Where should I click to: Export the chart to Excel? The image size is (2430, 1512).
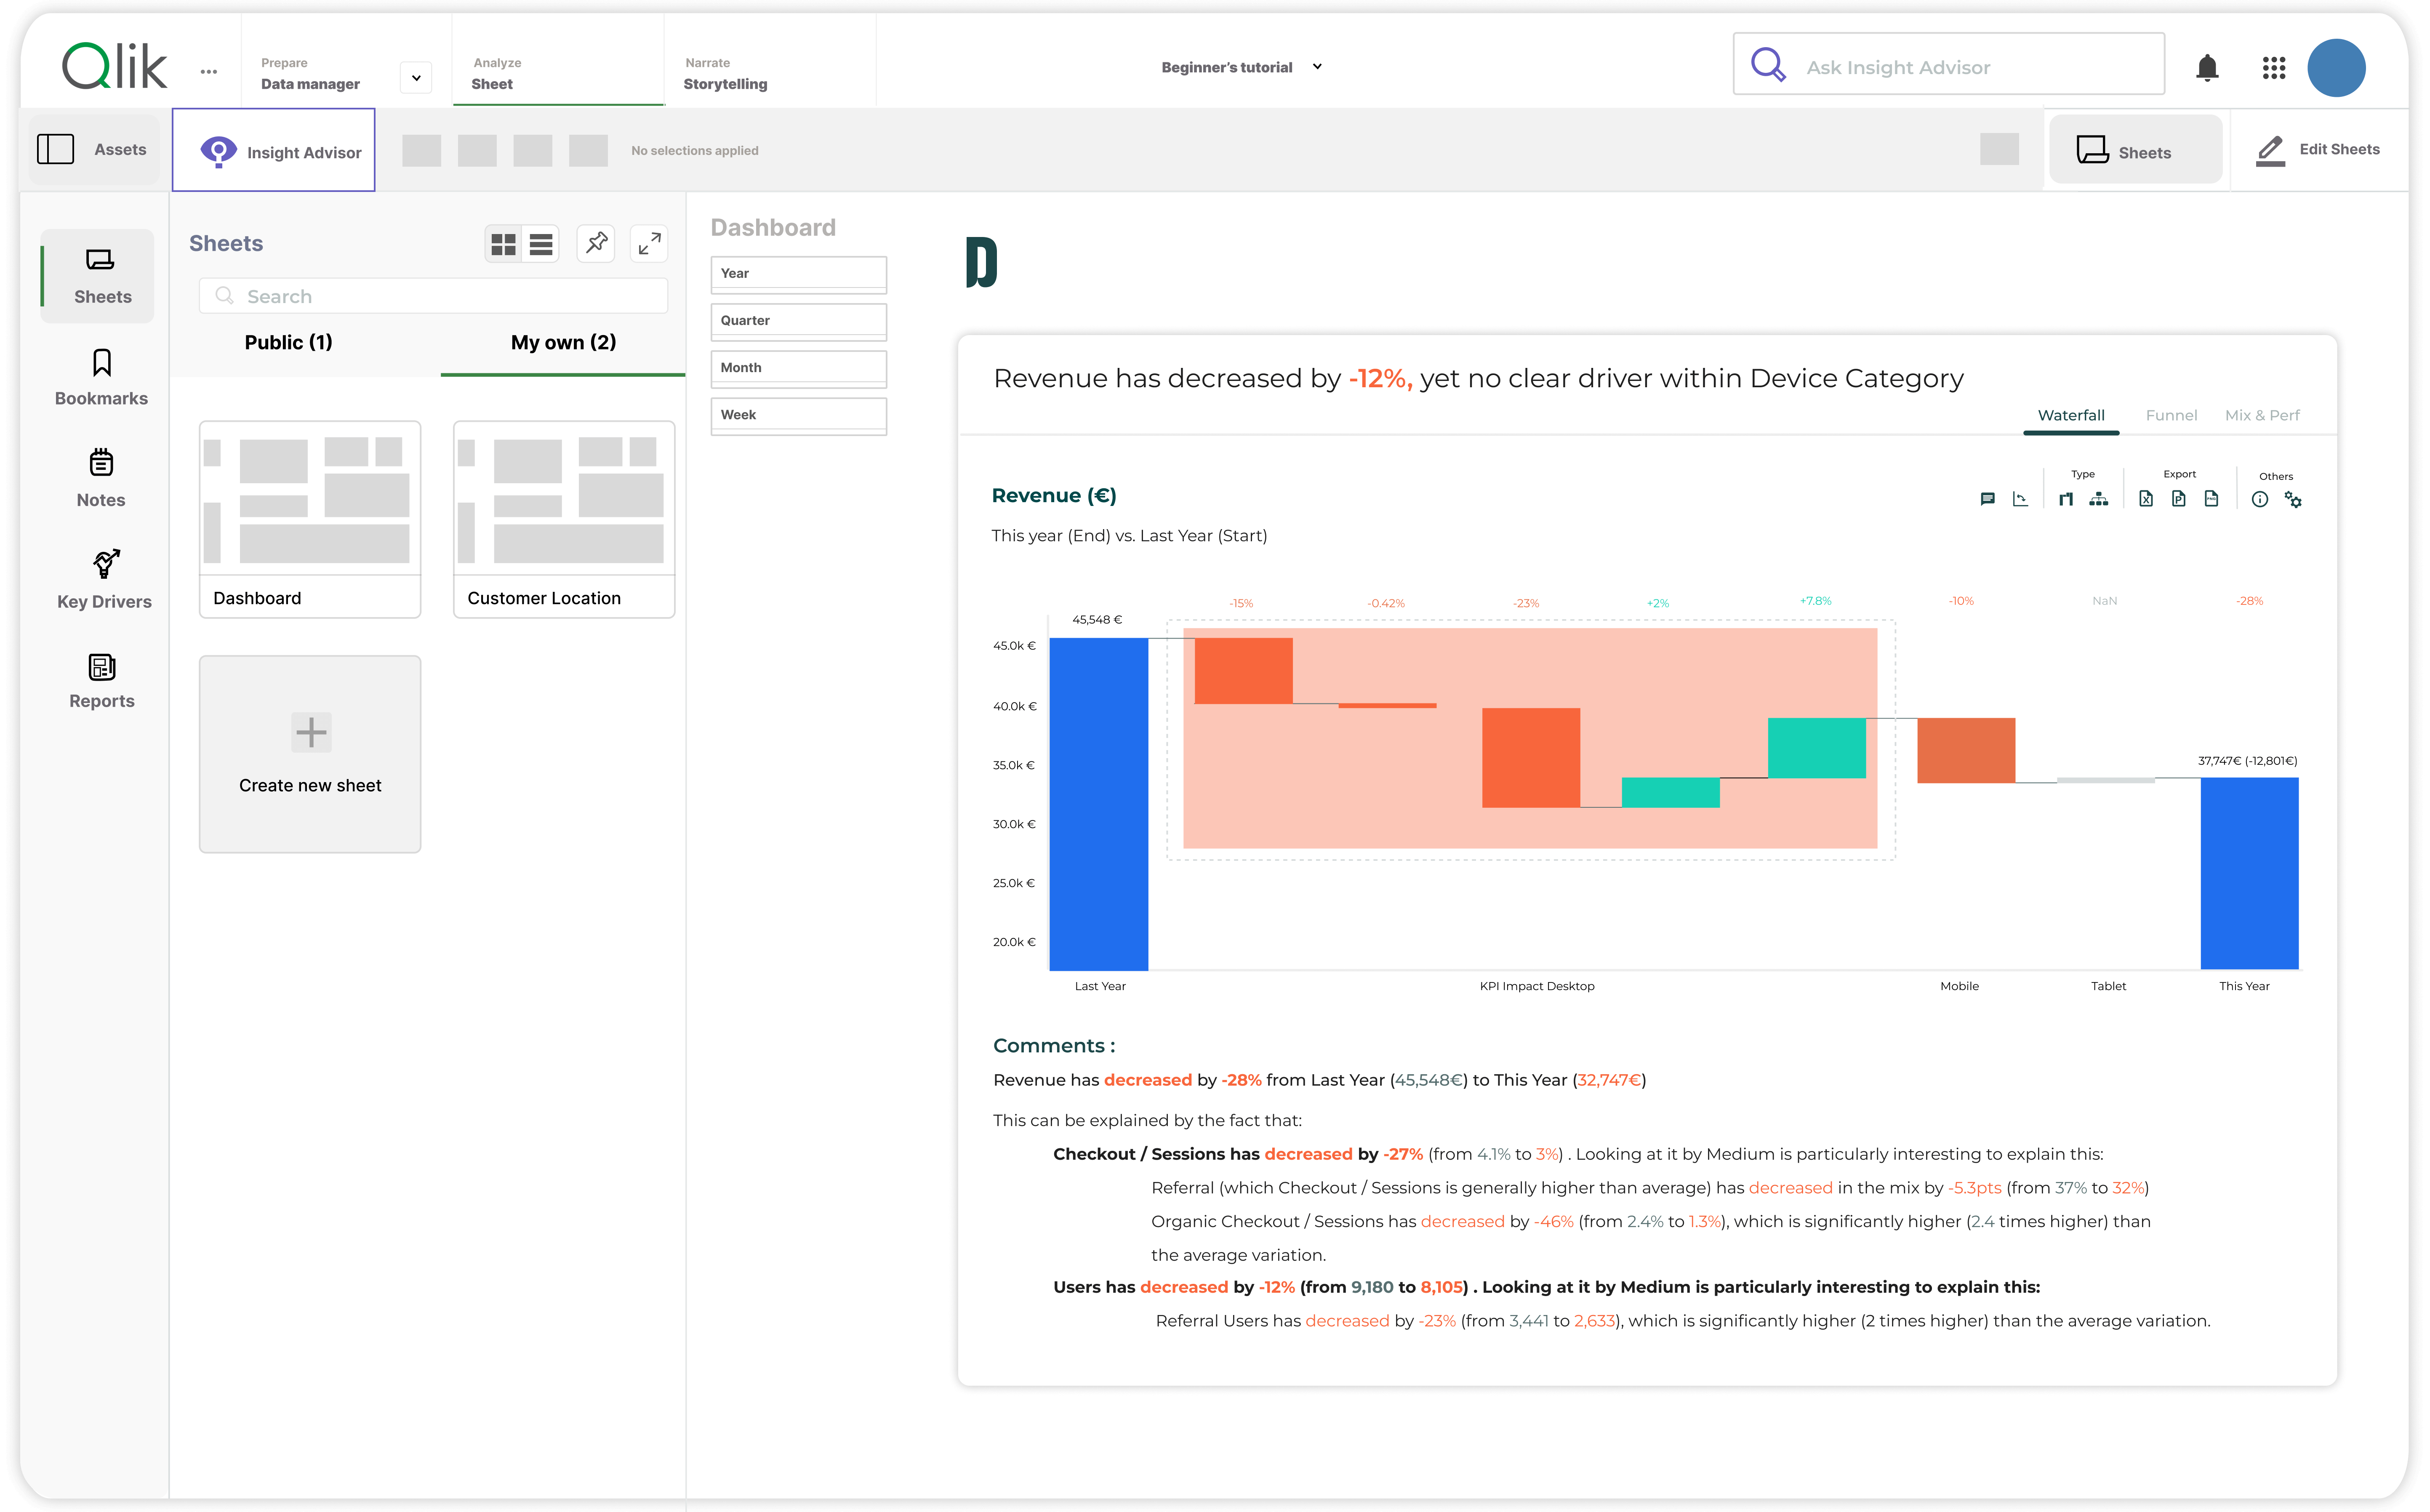pyautogui.click(x=2146, y=499)
